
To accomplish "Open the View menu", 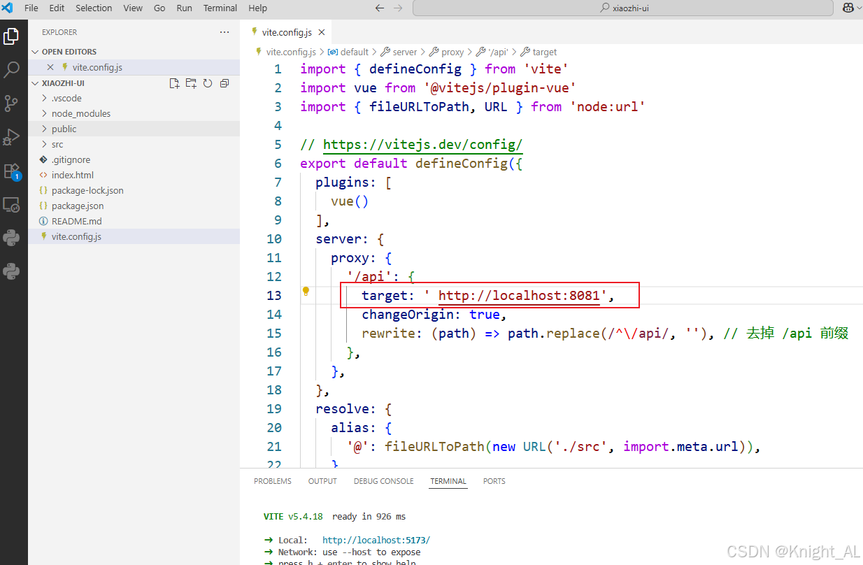I will point(133,8).
